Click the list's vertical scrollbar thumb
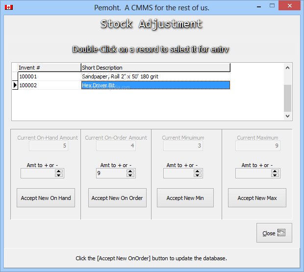The height and width of the screenshot is (272, 304). click(x=287, y=98)
